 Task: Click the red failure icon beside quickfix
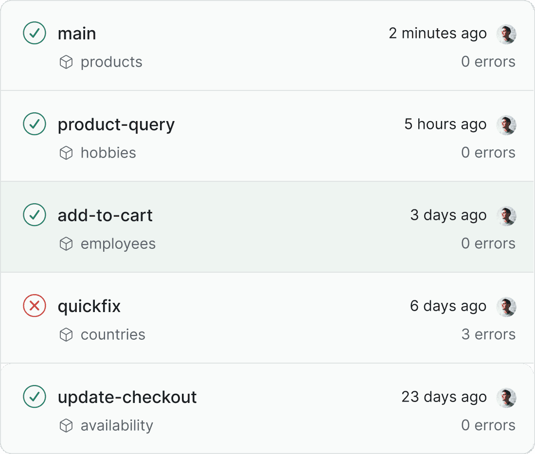pyautogui.click(x=34, y=306)
